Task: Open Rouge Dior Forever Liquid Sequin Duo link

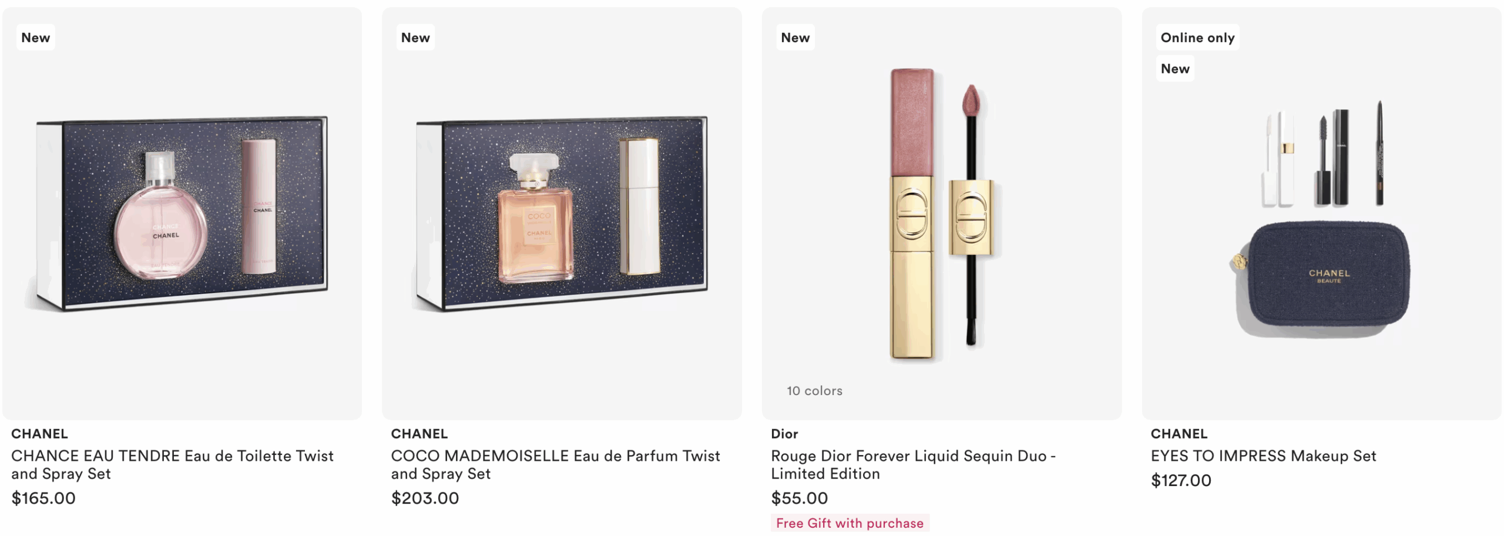Action: point(913,464)
